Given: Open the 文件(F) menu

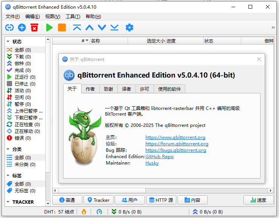Looking at the screenshot, I should 12,17.
